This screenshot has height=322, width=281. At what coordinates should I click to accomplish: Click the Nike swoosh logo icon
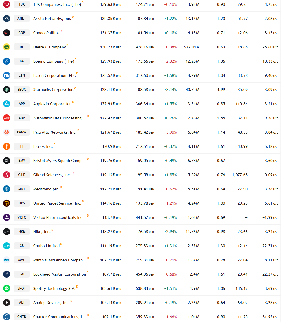(7, 232)
